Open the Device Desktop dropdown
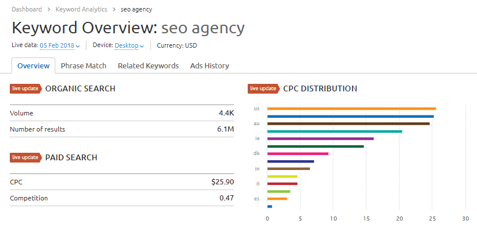This screenshot has height=228, width=477. pos(129,46)
